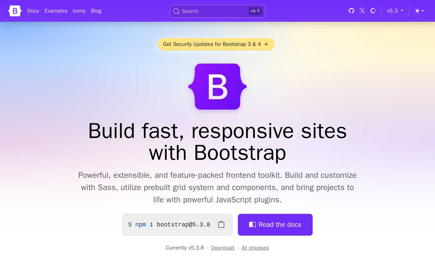Click the X (Twitter) icon
Screen dimensions: 435x272
(362, 11)
